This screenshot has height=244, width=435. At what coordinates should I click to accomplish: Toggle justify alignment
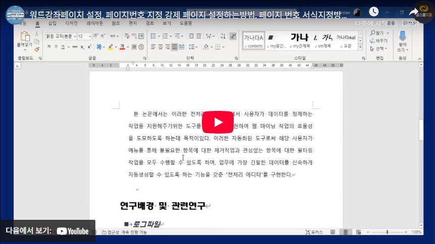tap(174, 47)
